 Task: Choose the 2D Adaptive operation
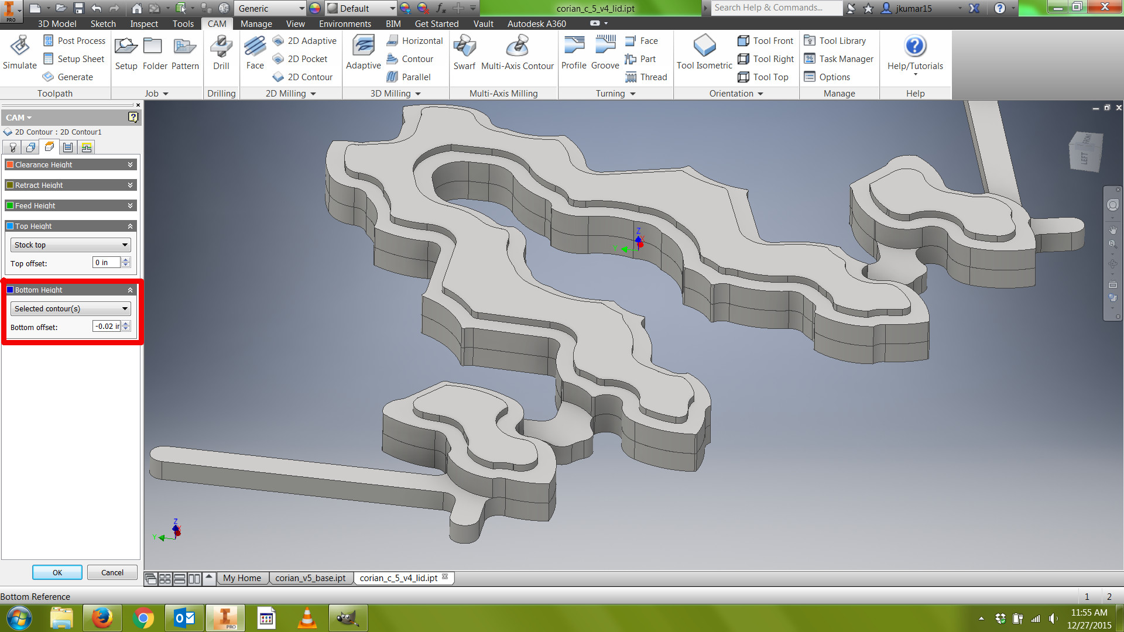point(305,41)
